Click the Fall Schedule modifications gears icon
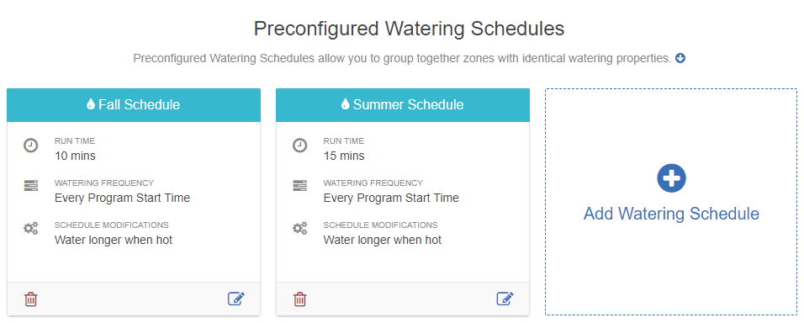The image size is (804, 323). point(31,229)
